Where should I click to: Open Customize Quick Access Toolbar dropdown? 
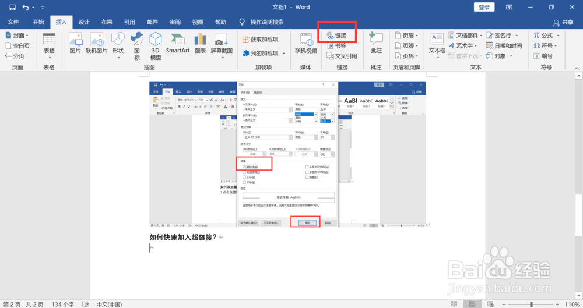43,8
